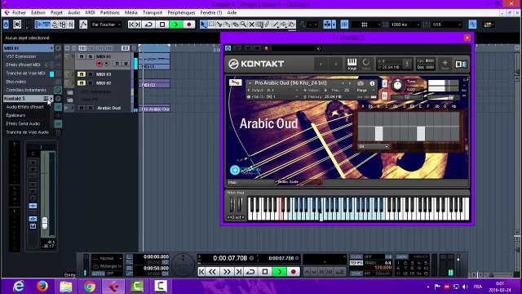Click the Kontakt instrument info icon
This screenshot has height=294, width=522.
tap(372, 83)
